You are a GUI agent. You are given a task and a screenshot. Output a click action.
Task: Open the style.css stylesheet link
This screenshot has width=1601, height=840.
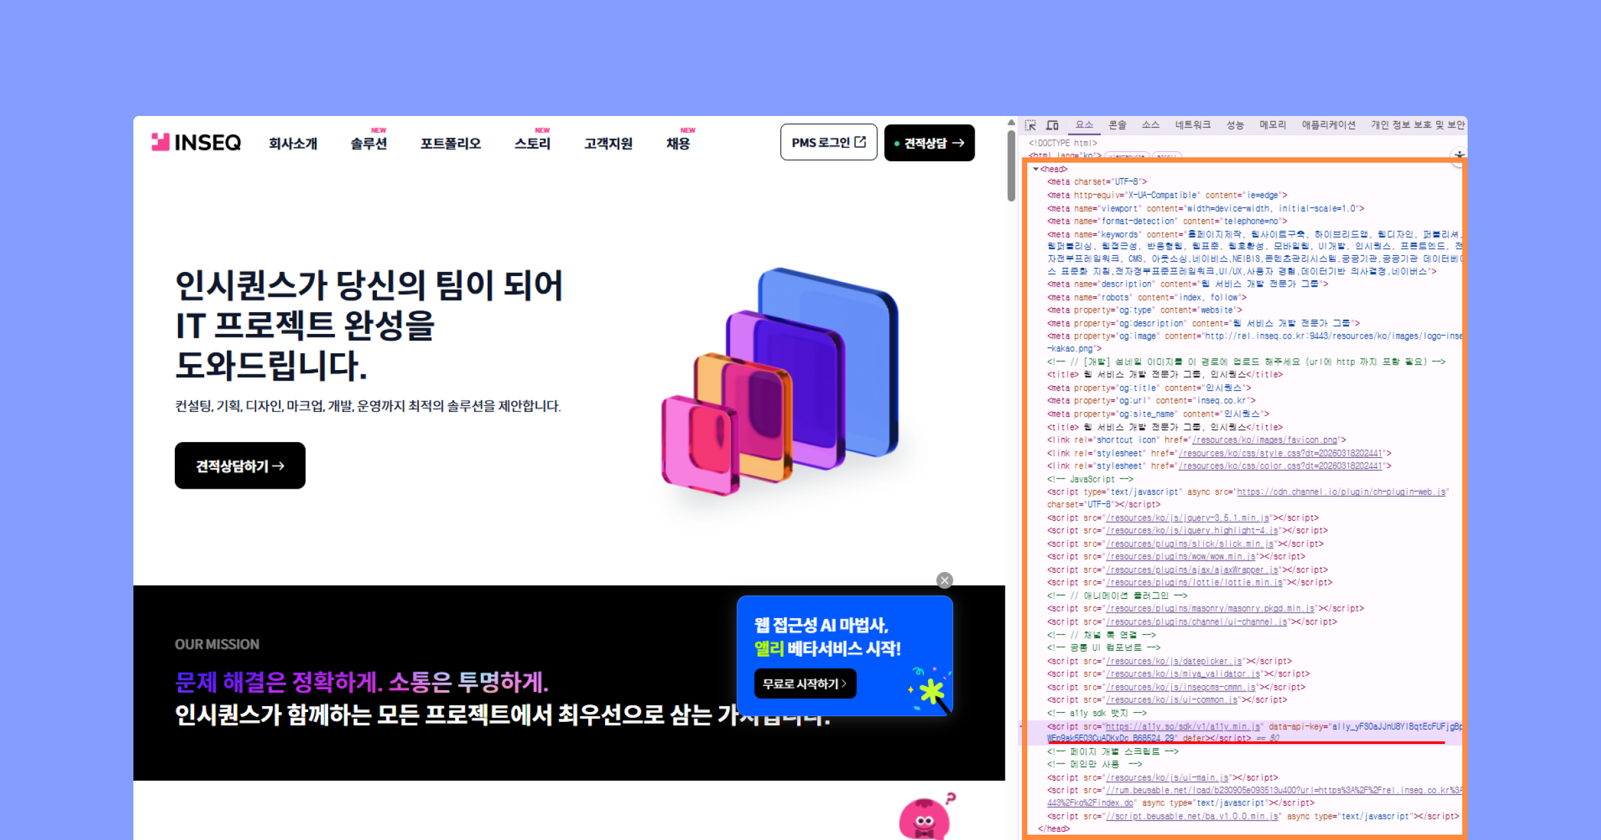click(1281, 453)
